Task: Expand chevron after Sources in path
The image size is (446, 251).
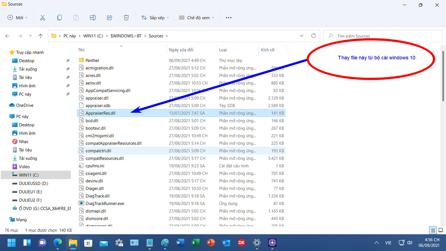Action: 167,36
